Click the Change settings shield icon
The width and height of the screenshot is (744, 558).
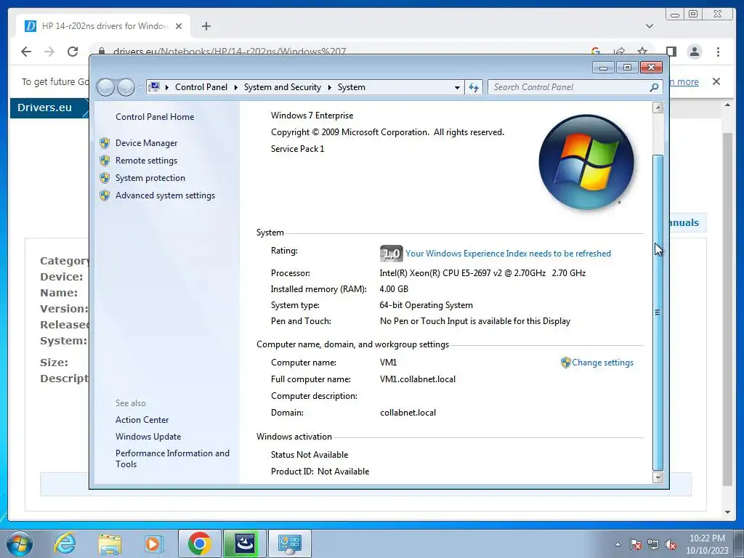coord(565,363)
